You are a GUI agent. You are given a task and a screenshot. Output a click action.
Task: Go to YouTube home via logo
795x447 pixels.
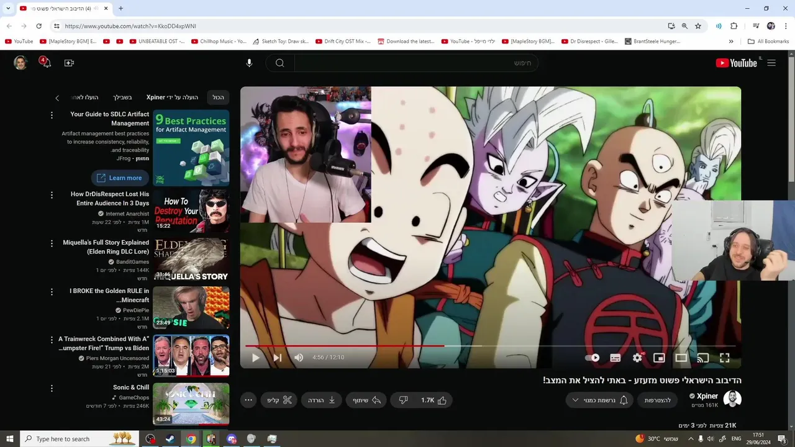point(736,63)
